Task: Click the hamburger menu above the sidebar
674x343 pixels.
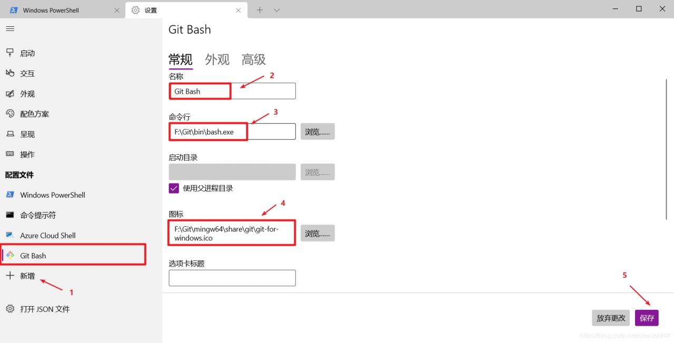Action: (9, 28)
